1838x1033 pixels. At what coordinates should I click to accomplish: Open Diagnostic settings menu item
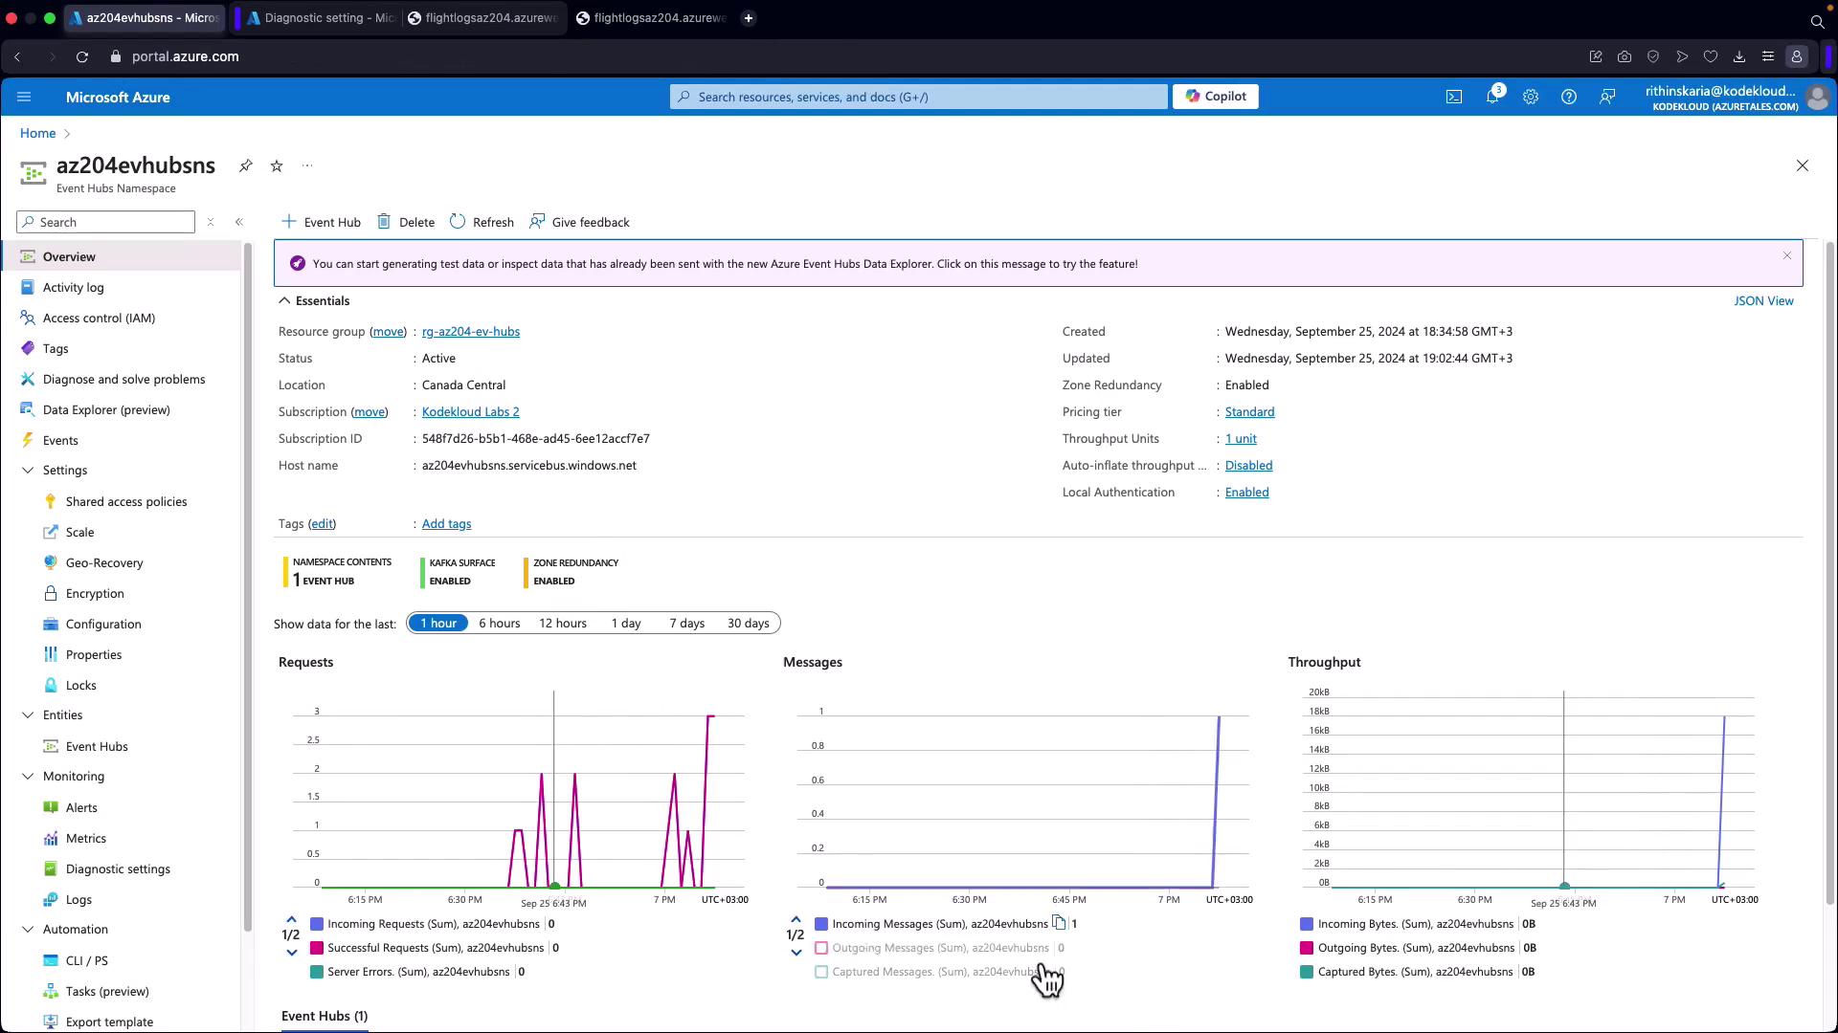tap(118, 868)
